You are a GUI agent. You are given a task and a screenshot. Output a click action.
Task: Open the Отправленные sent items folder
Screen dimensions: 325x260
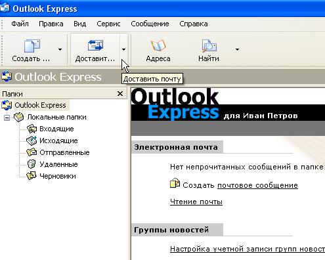[64, 152]
